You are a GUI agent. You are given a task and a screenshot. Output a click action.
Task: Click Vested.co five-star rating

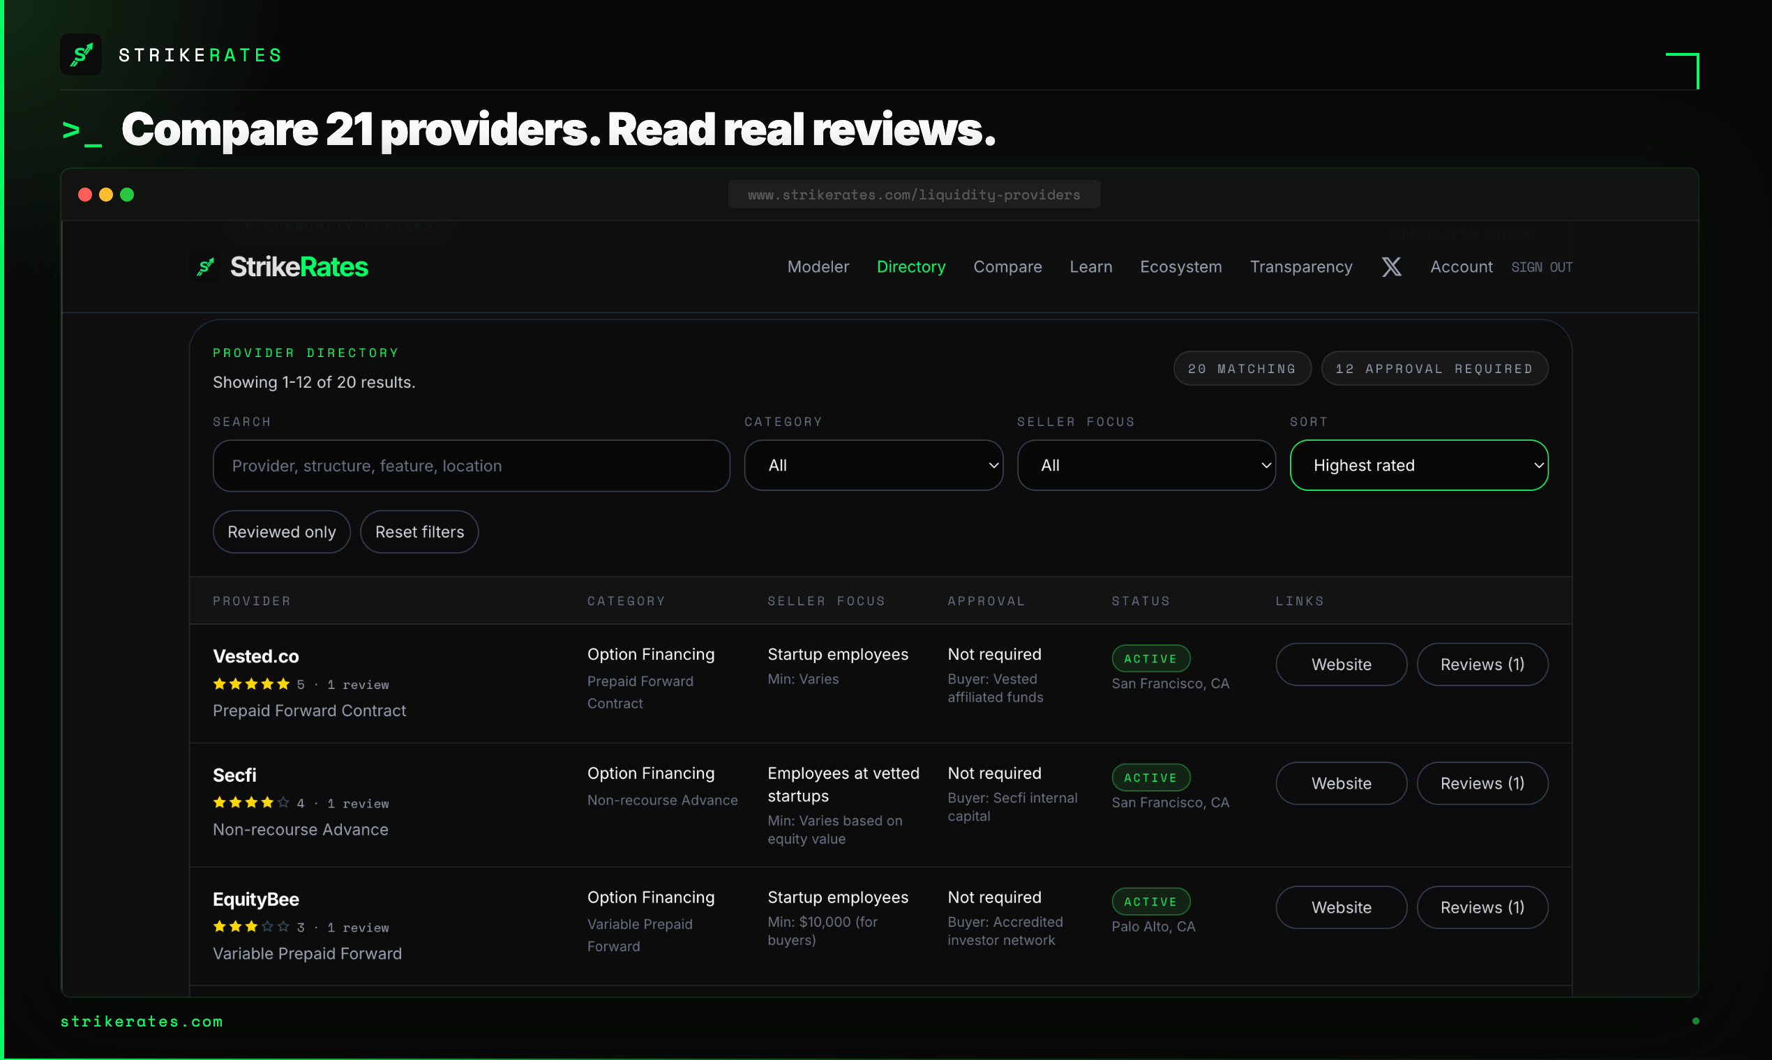tap(250, 684)
